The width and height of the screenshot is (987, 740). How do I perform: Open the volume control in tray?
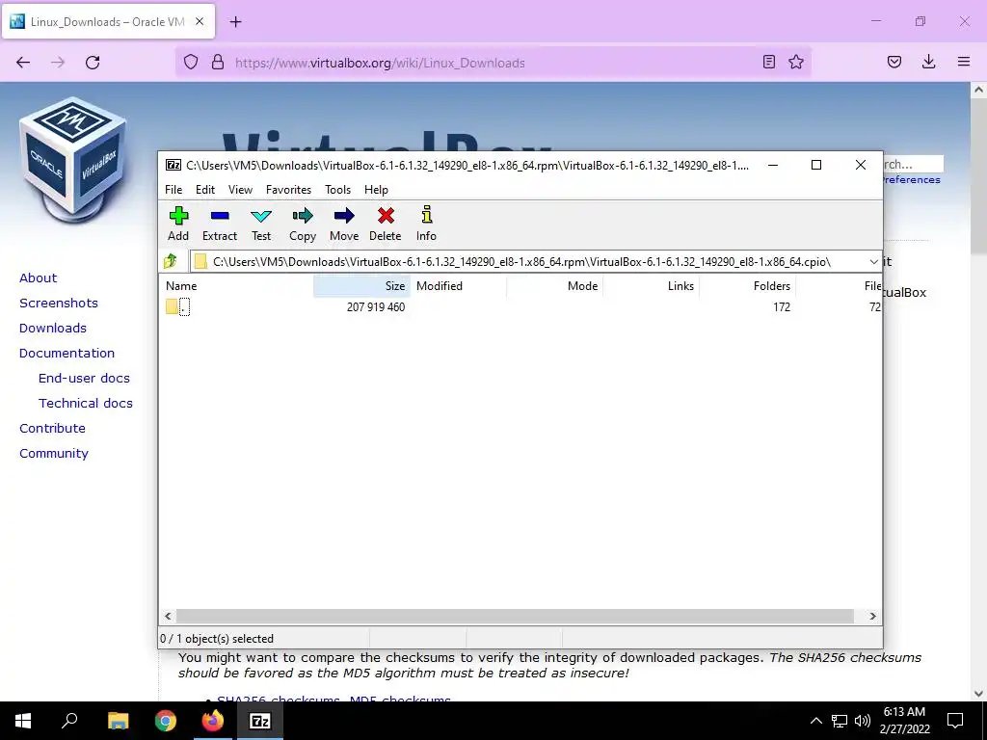point(863,721)
